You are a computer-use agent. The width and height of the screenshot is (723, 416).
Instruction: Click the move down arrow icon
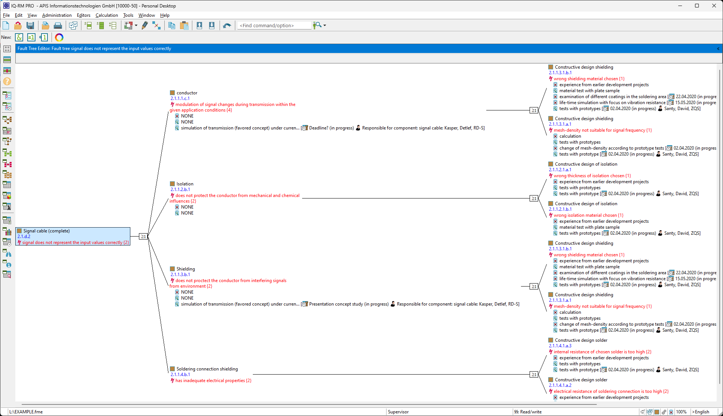click(x=212, y=25)
